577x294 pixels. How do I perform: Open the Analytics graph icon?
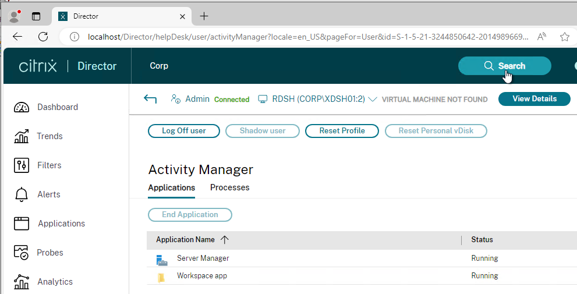pos(22,282)
